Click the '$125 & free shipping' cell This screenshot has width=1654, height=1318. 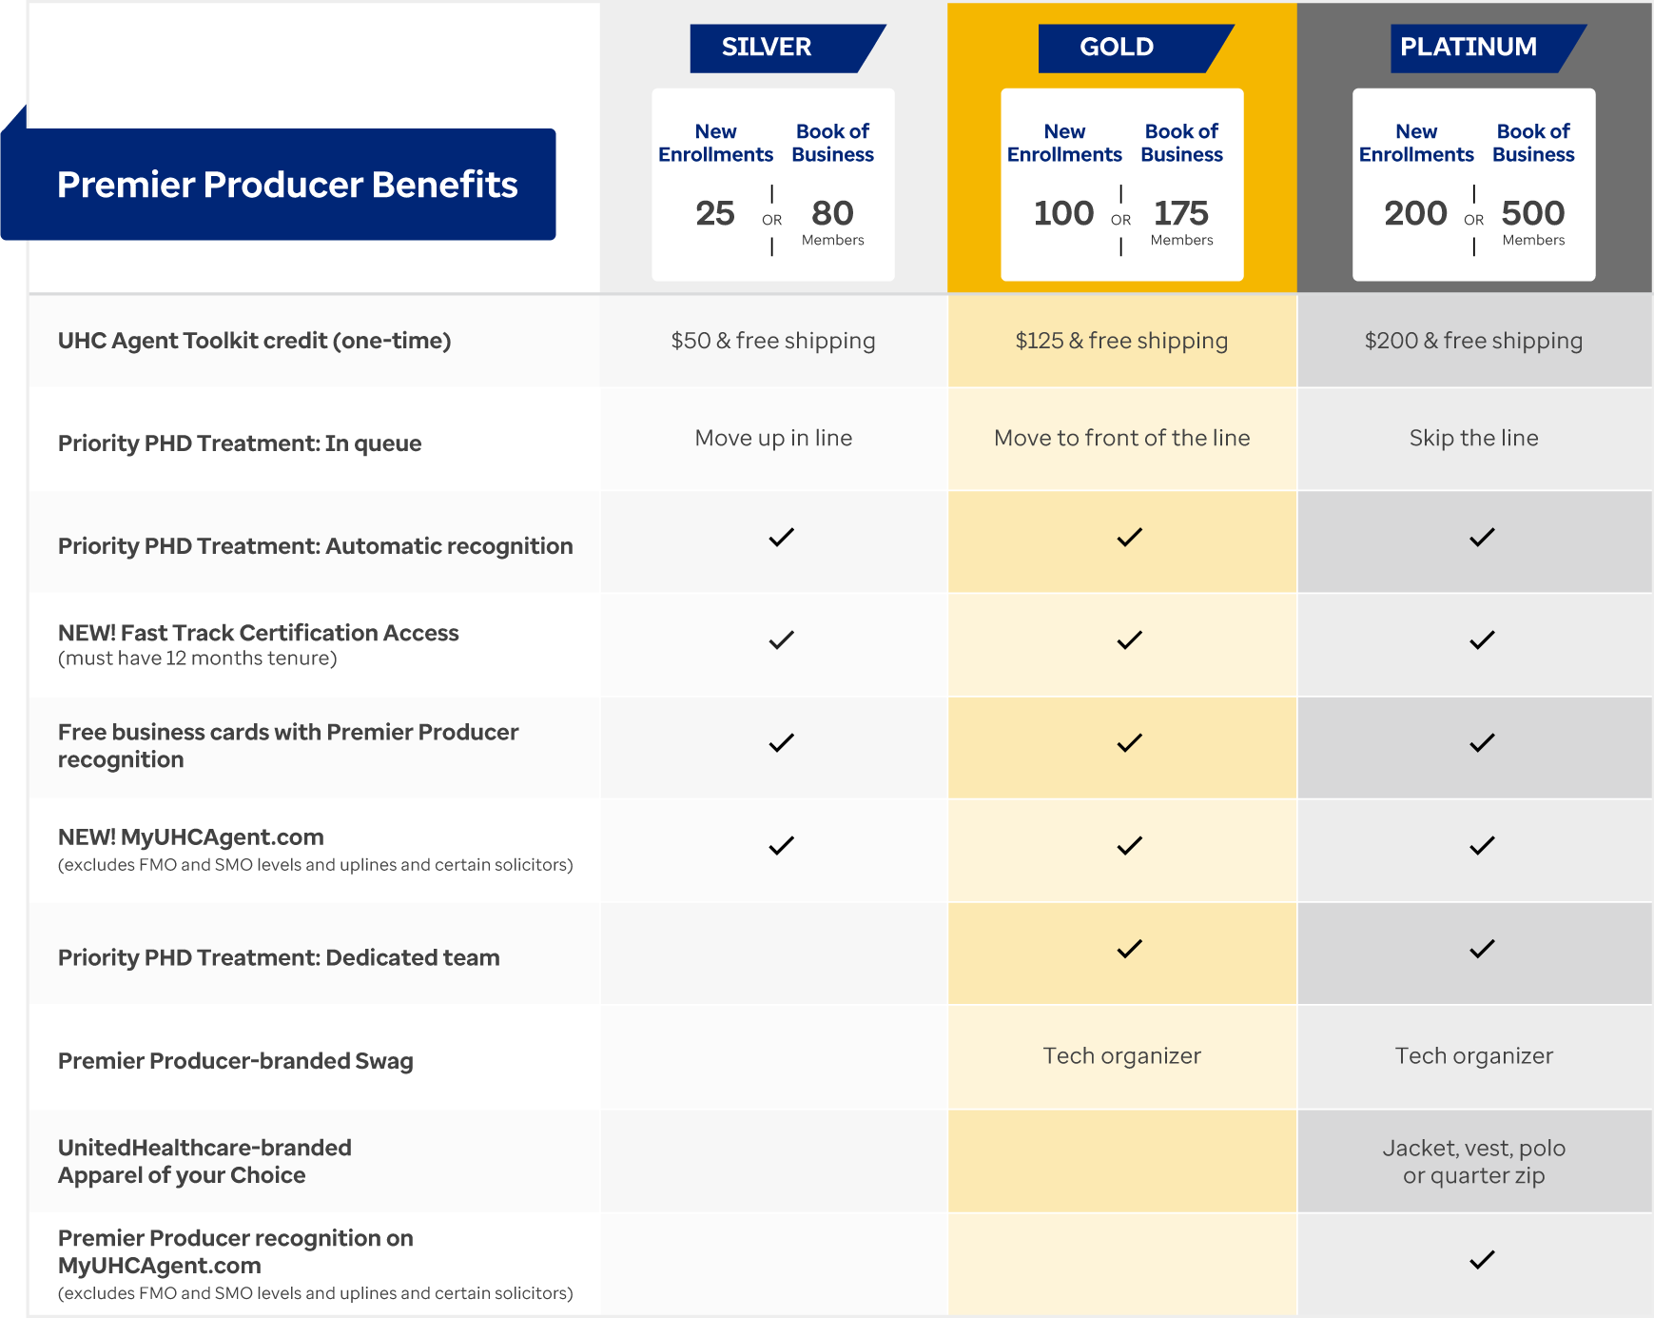pos(1121,341)
